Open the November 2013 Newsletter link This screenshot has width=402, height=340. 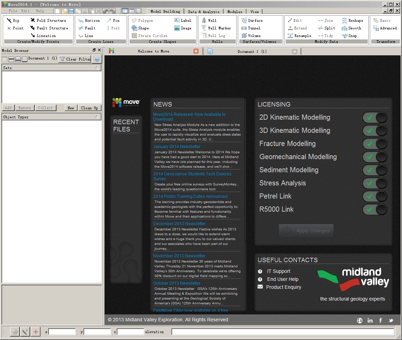click(179, 256)
